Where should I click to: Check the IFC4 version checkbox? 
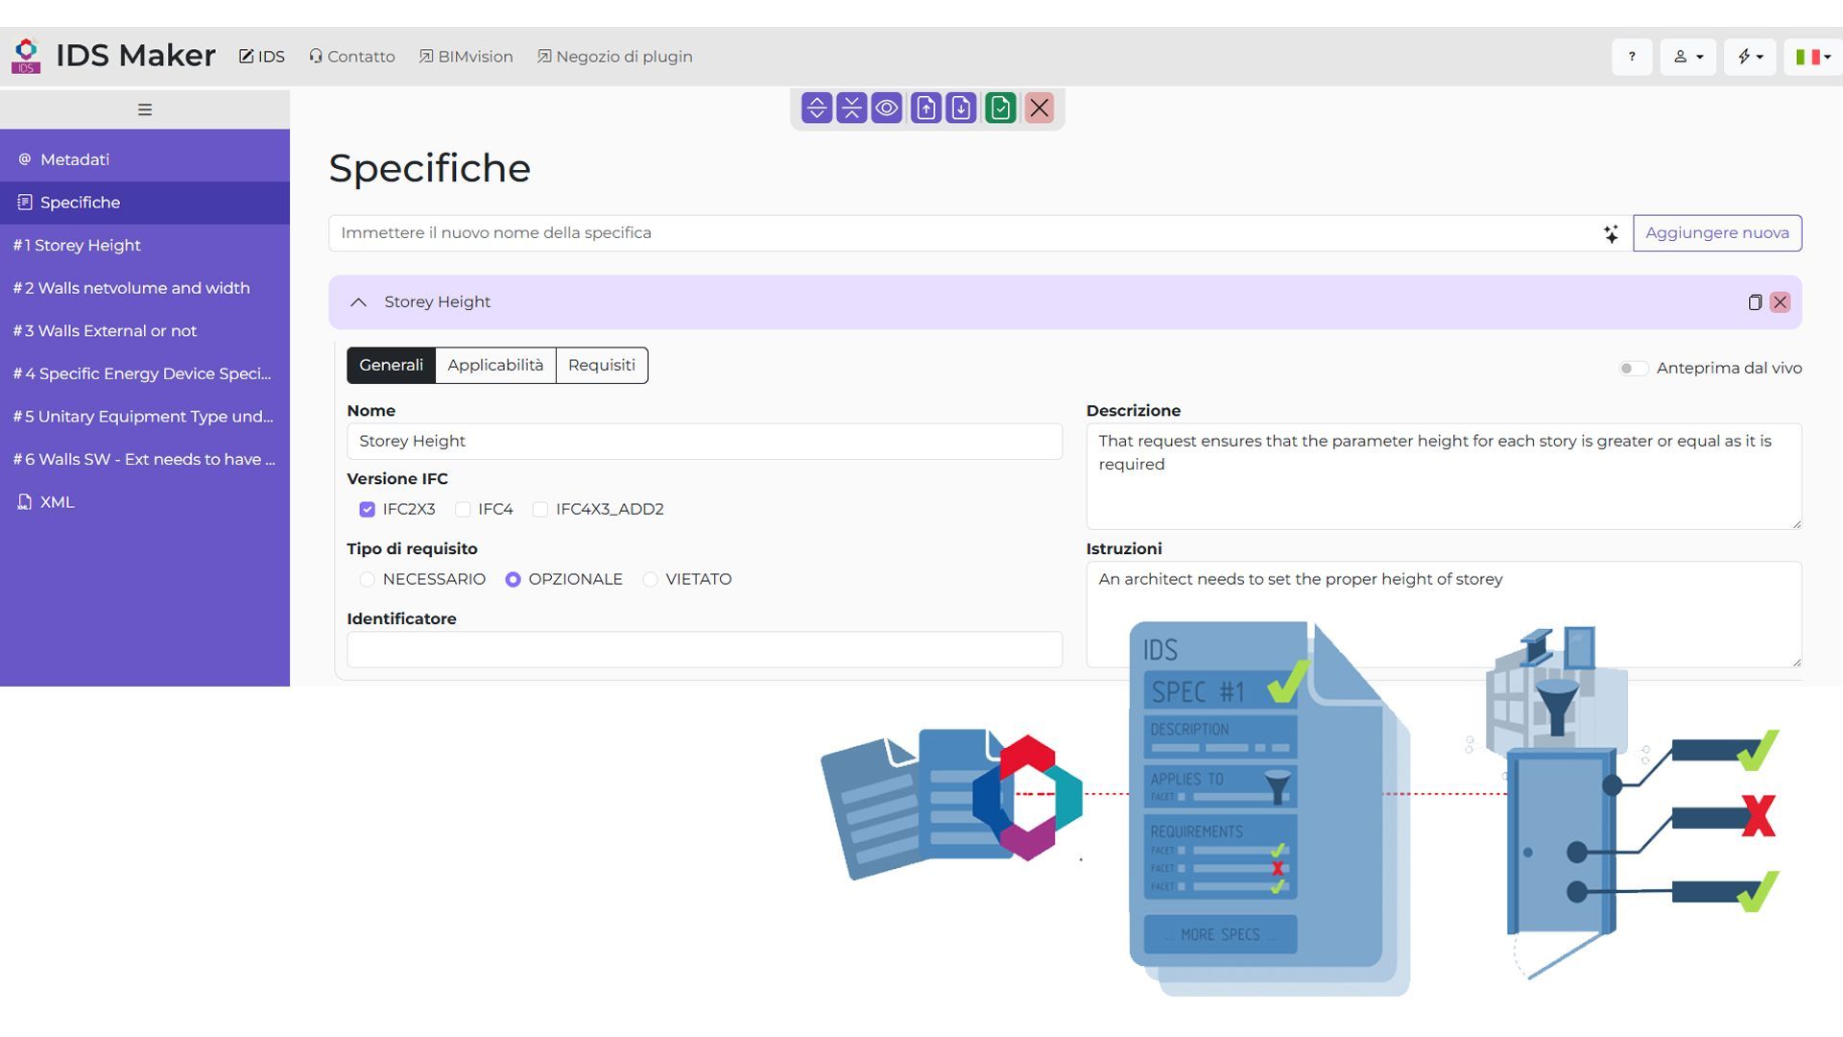(464, 510)
